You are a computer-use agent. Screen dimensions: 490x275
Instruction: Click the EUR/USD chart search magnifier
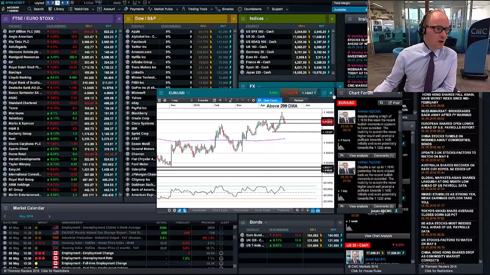[x=188, y=93]
